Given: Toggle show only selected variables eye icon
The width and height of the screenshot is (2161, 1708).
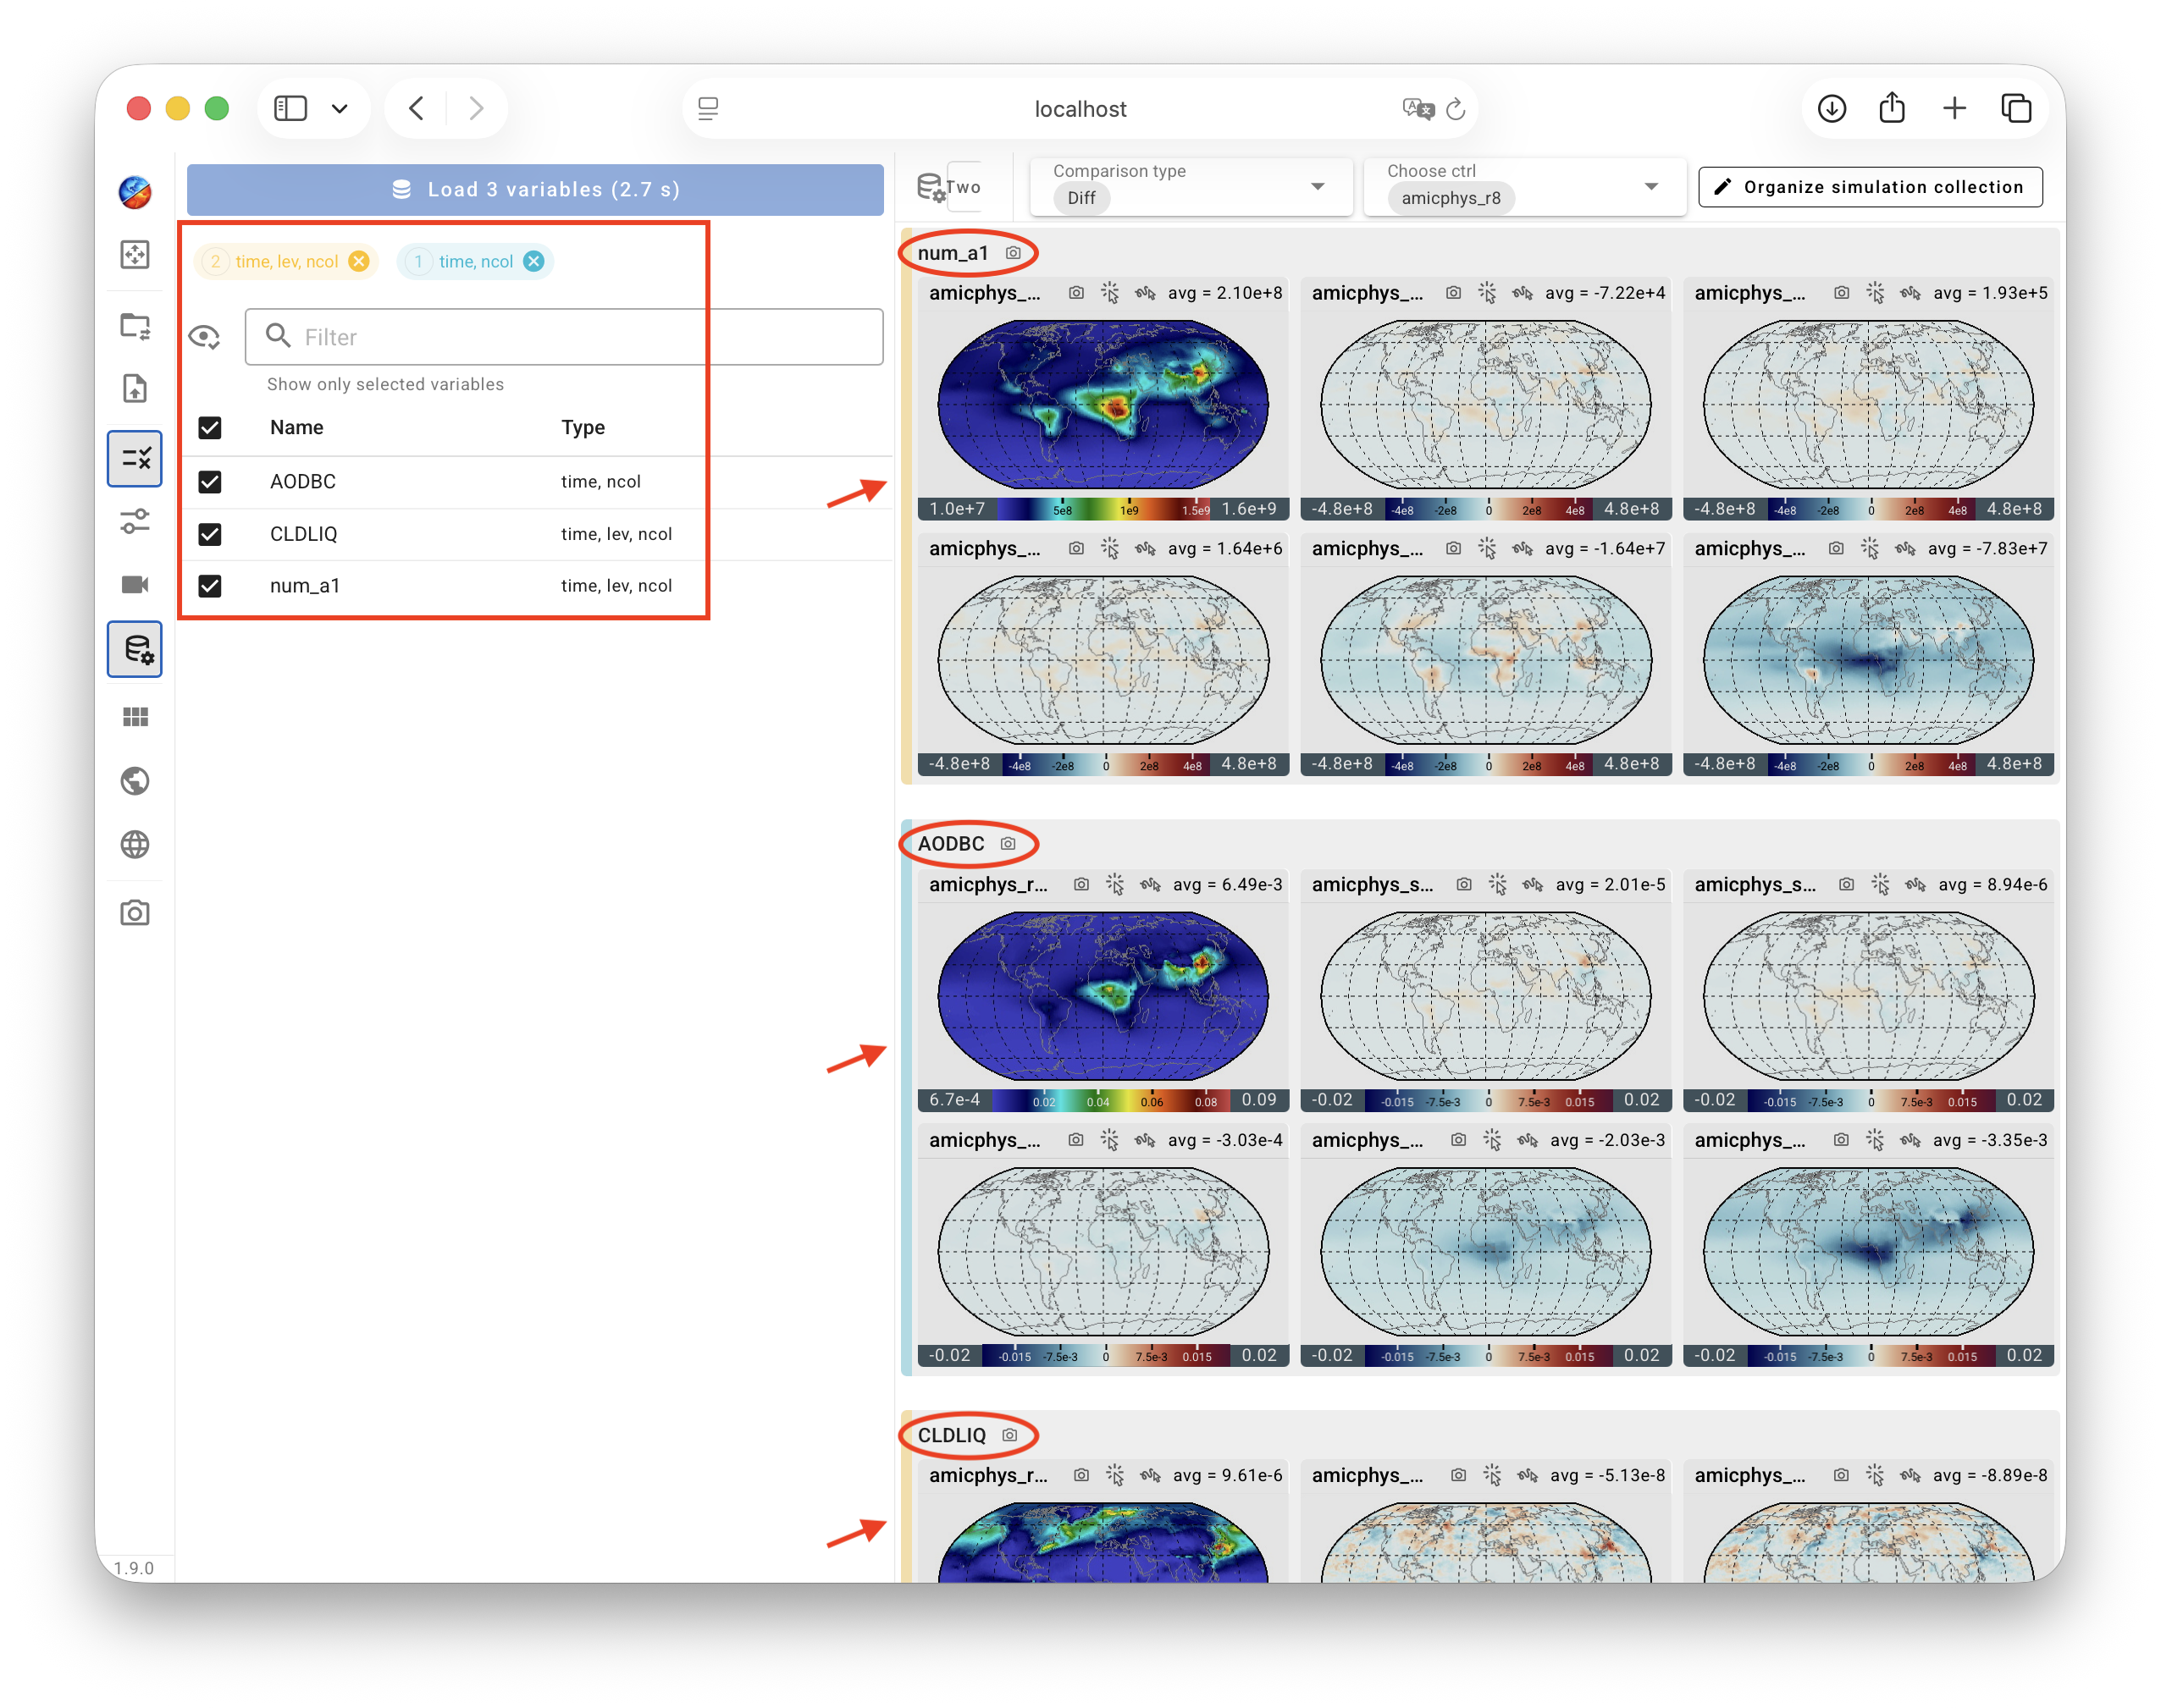Looking at the screenshot, I should tap(205, 337).
